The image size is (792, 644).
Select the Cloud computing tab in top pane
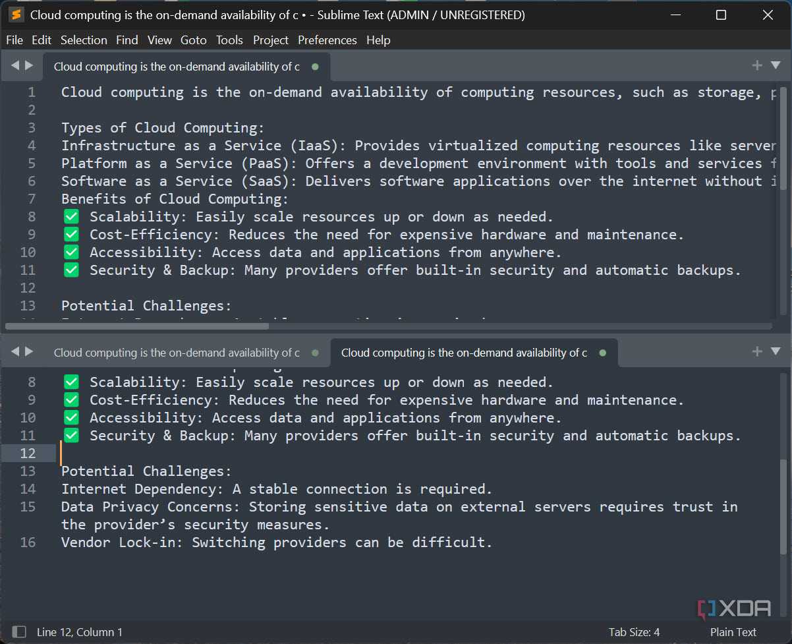click(186, 67)
